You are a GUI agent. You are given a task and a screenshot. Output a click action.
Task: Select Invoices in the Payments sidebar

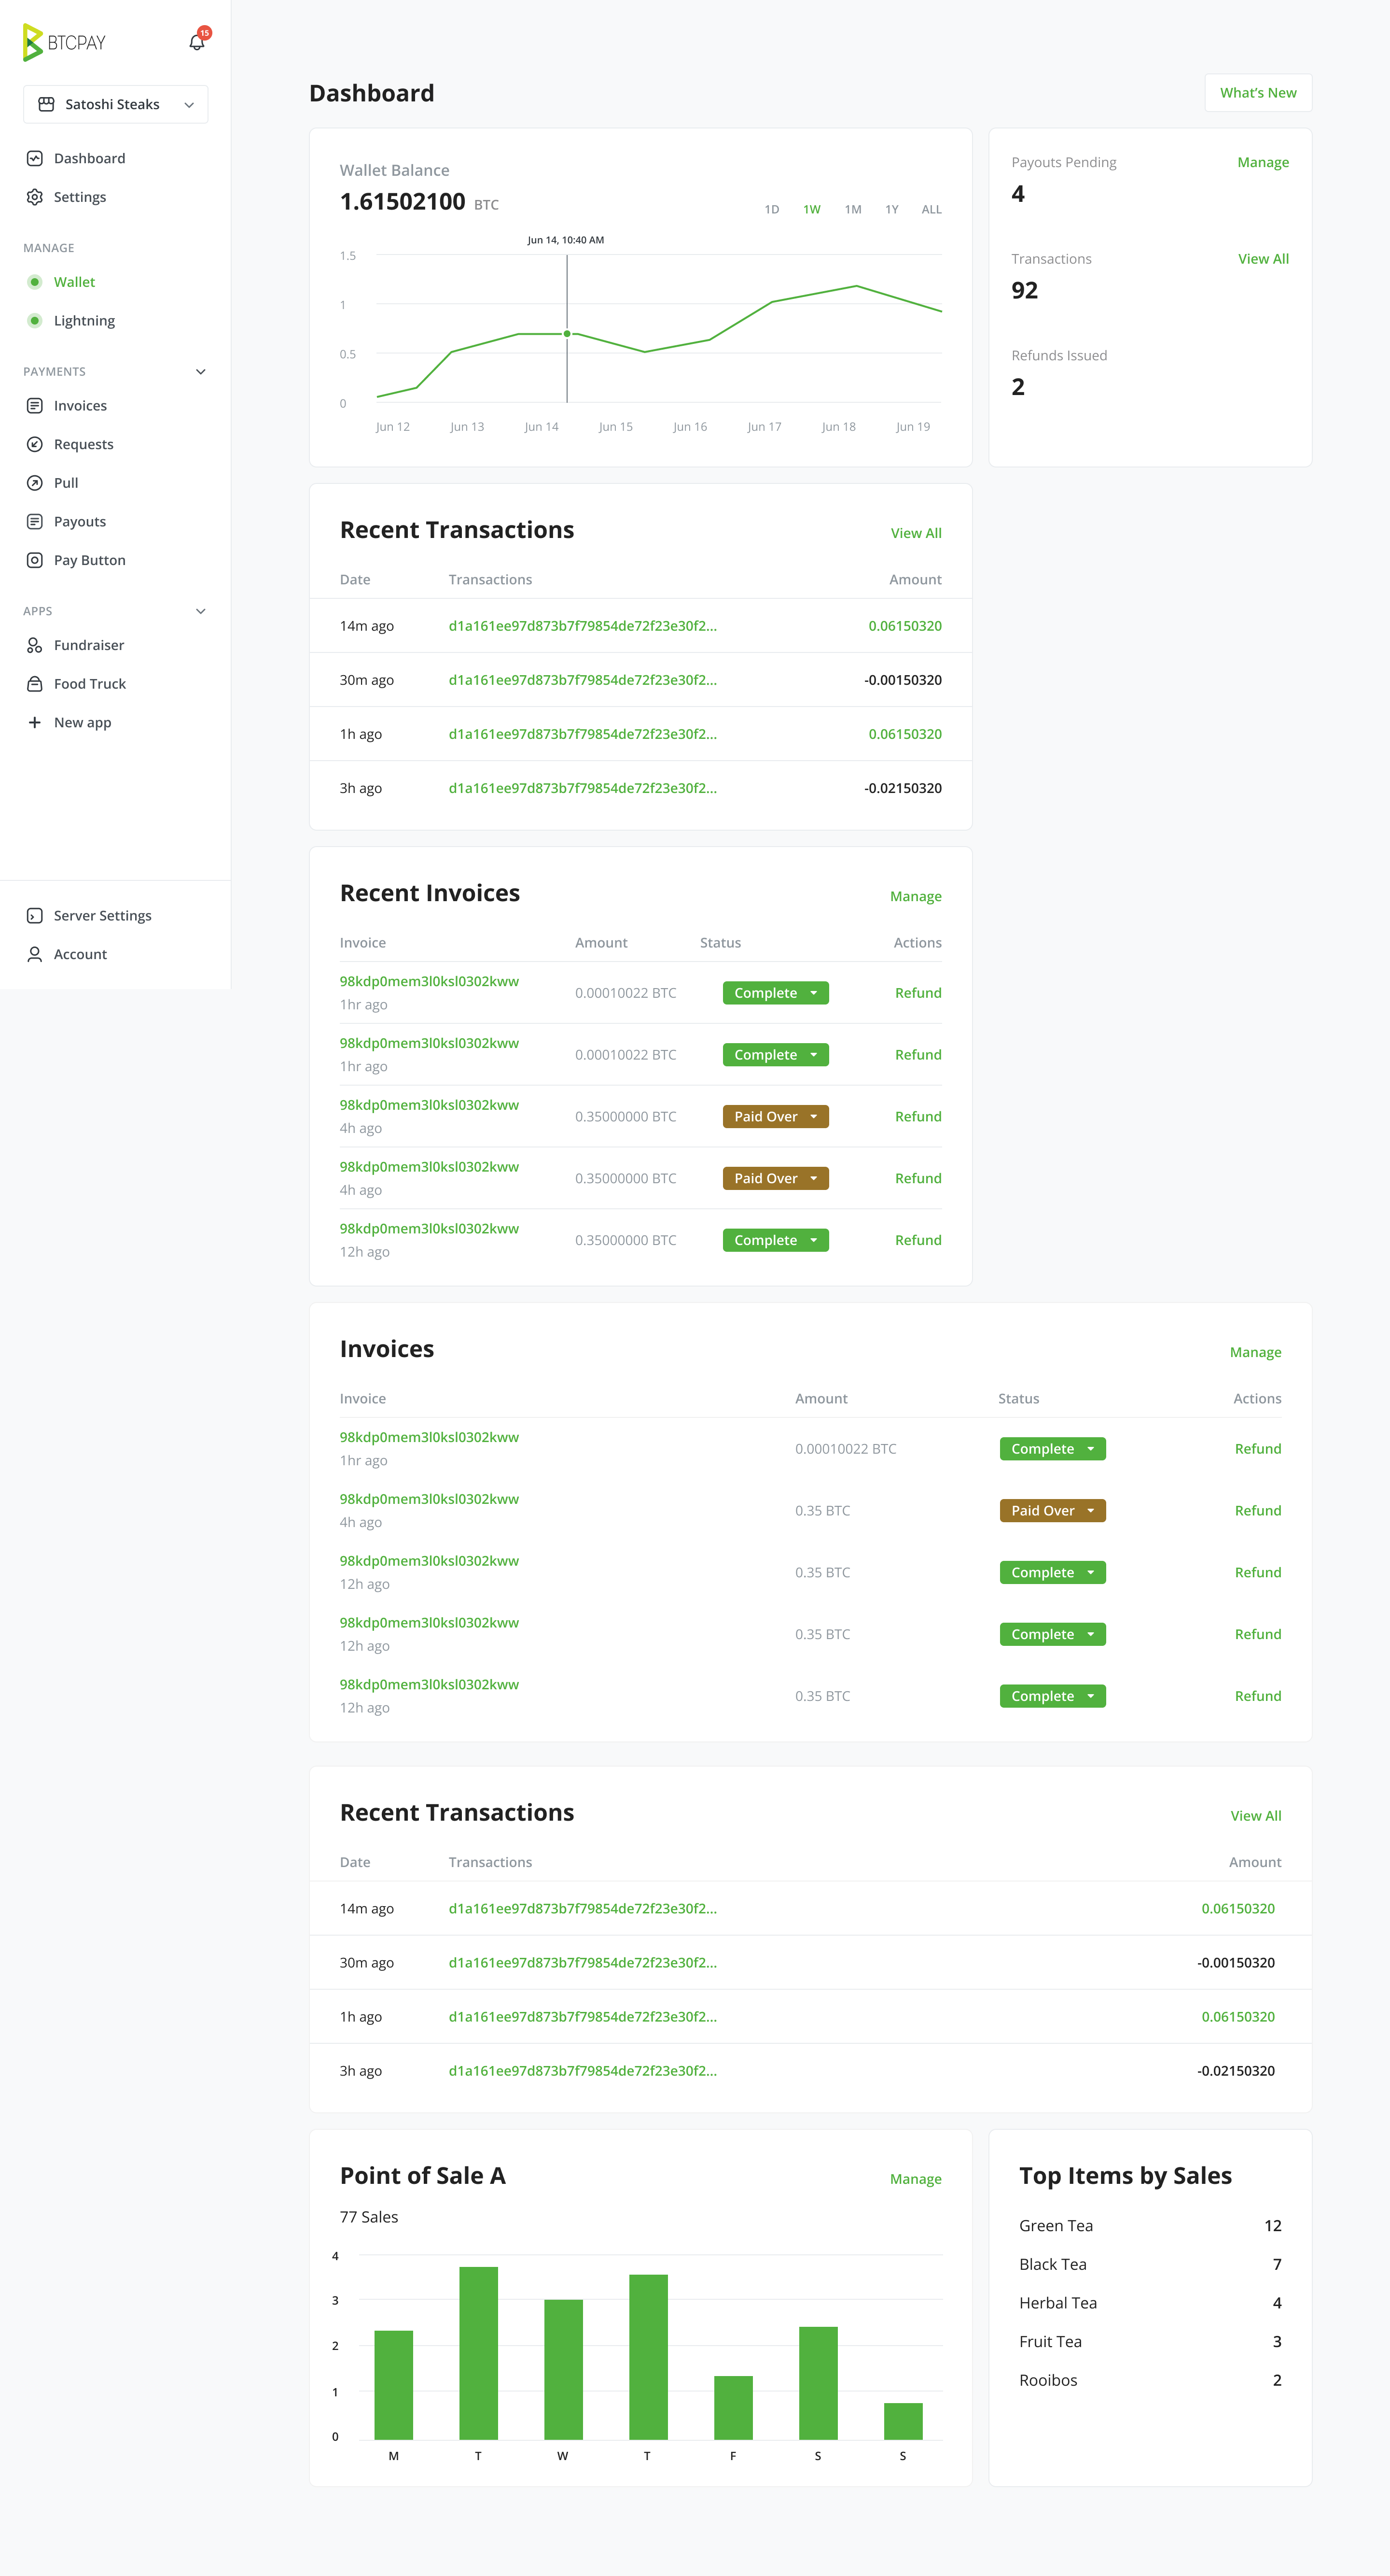[x=79, y=405]
